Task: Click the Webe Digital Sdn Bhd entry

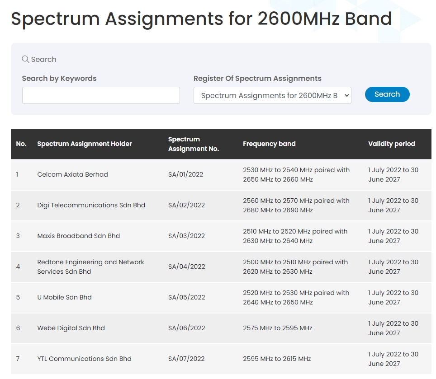Action: coord(71,328)
